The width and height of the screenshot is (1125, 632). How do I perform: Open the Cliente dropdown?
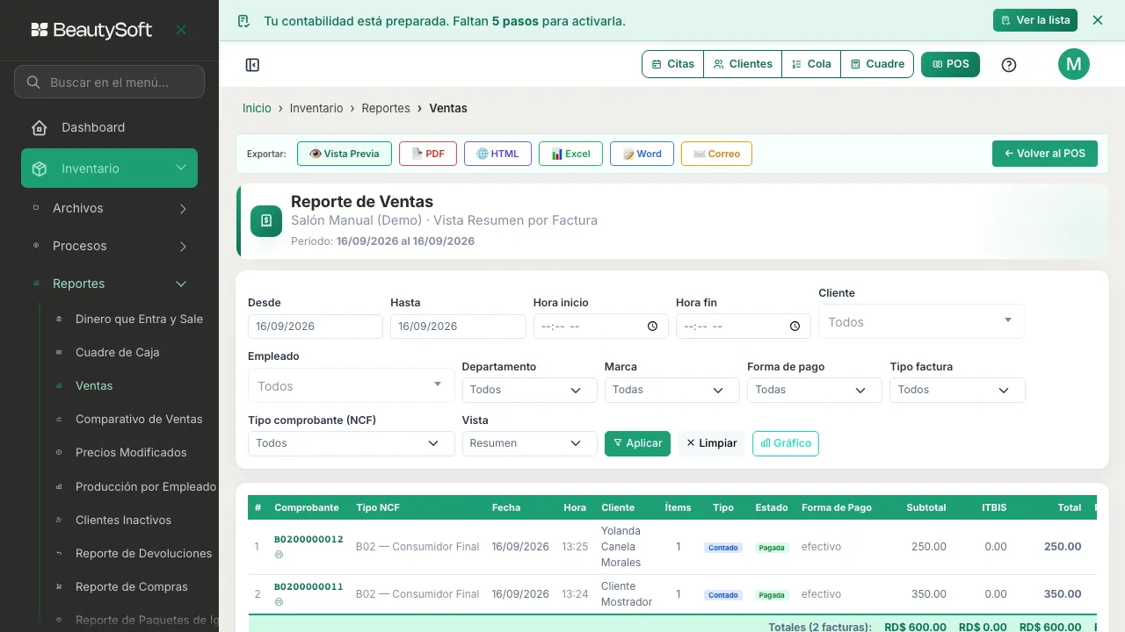click(x=921, y=321)
